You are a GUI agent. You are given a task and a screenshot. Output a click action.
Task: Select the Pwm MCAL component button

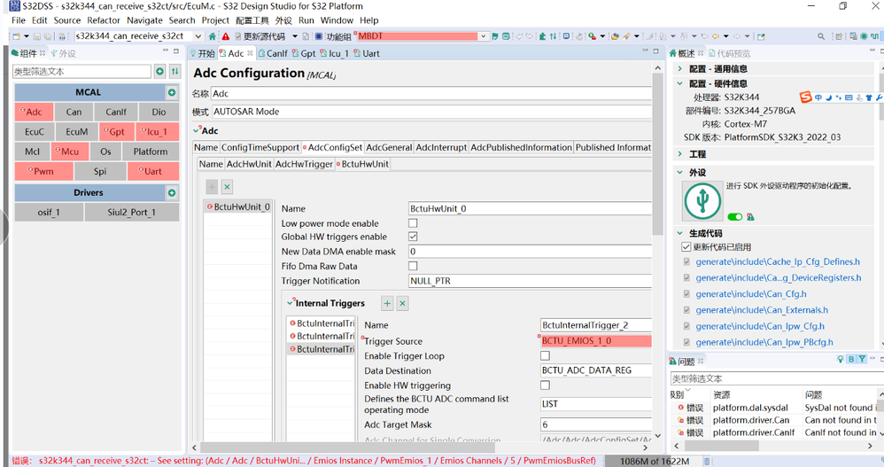point(44,171)
